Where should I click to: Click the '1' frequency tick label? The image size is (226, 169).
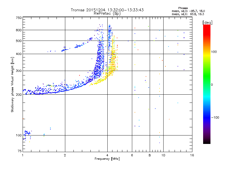click(x=23, y=155)
